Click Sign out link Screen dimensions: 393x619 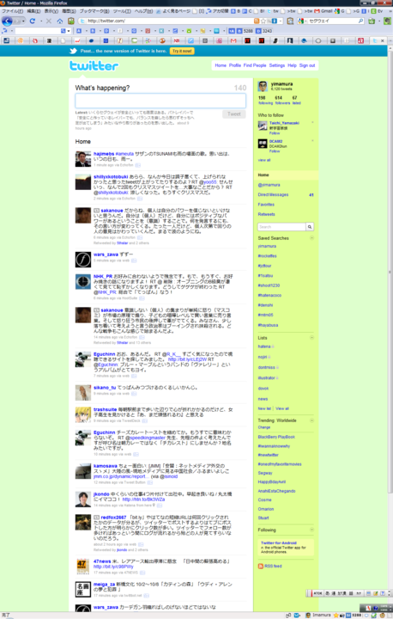[x=307, y=65]
